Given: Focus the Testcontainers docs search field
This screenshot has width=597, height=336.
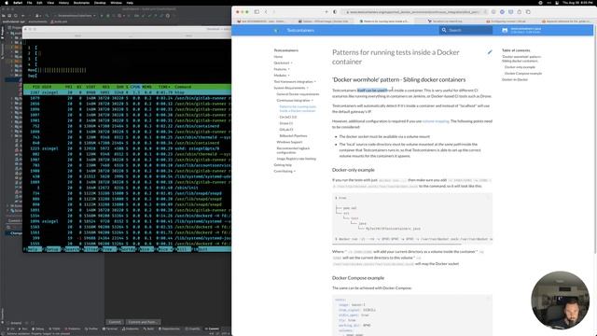Looking at the screenshot, I should [x=465, y=30].
